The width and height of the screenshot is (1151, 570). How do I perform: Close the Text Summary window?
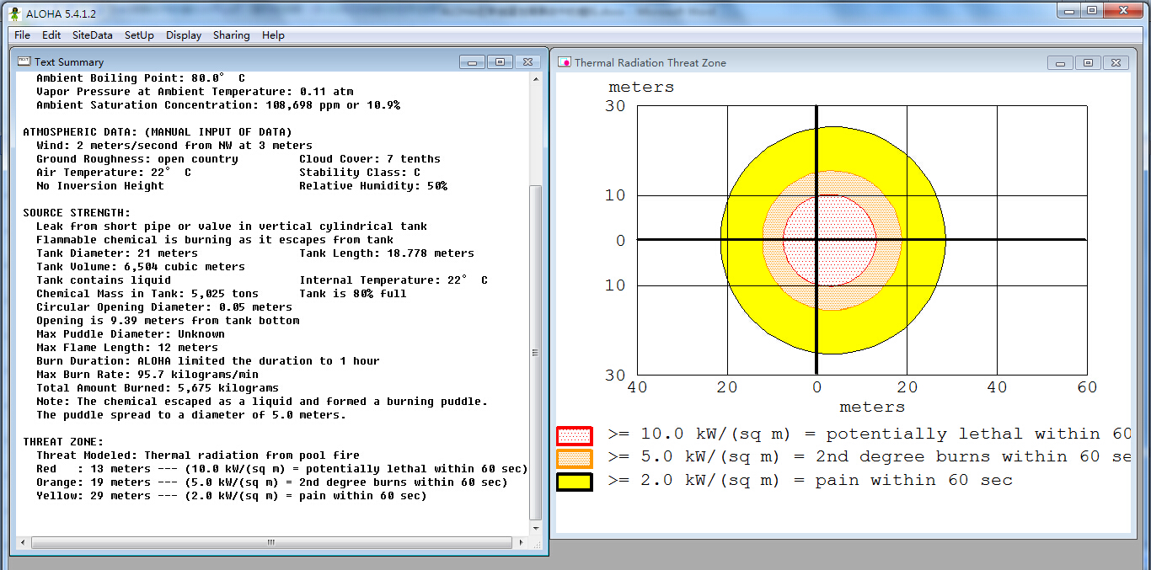(x=527, y=62)
